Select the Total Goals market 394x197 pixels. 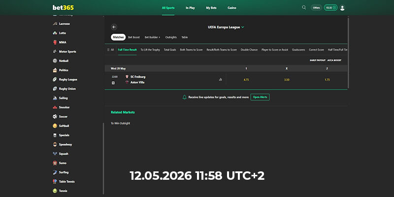(170, 50)
